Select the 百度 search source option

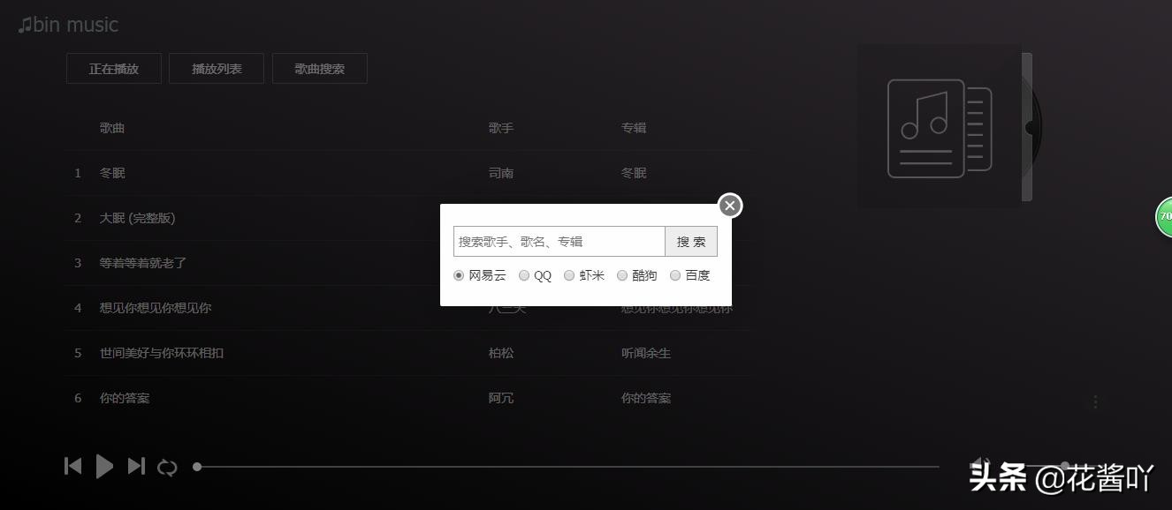[x=674, y=274]
